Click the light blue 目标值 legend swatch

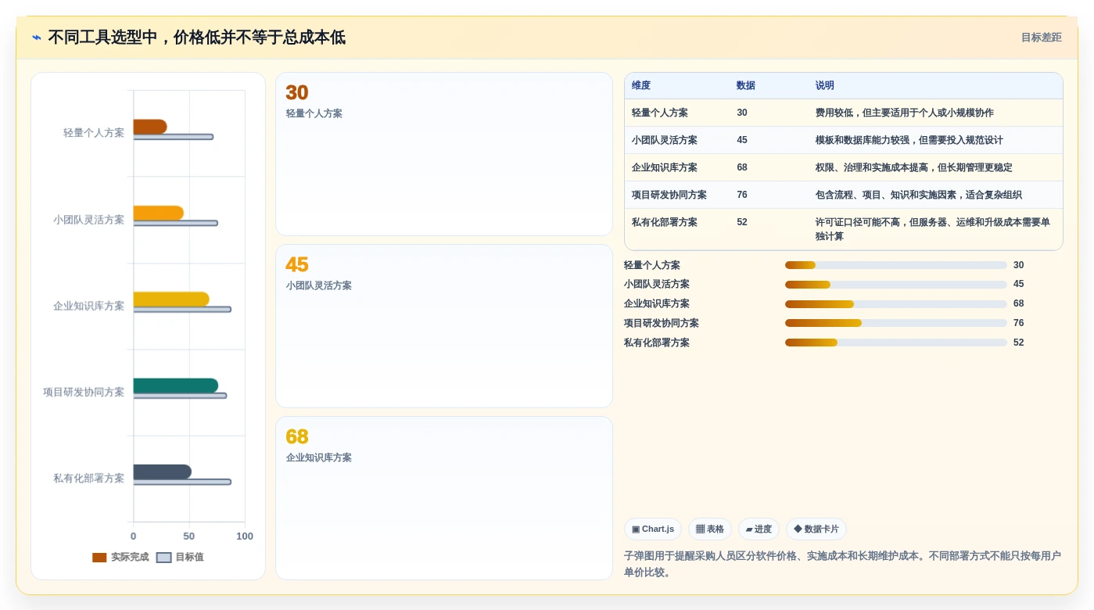pyautogui.click(x=163, y=558)
